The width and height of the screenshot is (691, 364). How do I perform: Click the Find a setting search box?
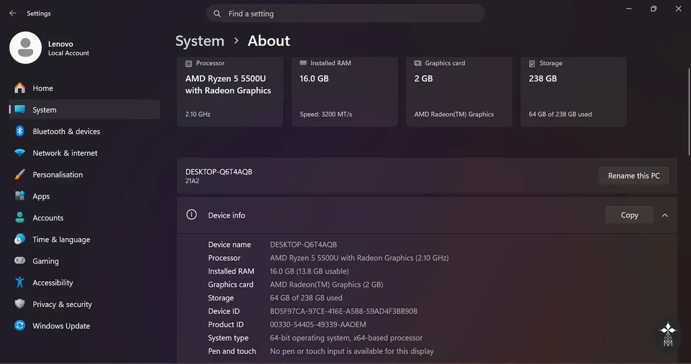(345, 13)
